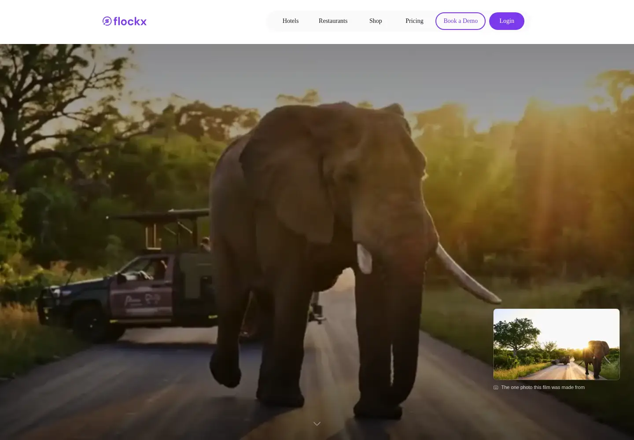Click the down chevron below the elephant
This screenshot has width=634, height=440.
pyautogui.click(x=317, y=424)
